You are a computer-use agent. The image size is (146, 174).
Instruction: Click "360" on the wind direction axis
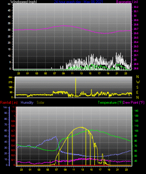point(10,77)
